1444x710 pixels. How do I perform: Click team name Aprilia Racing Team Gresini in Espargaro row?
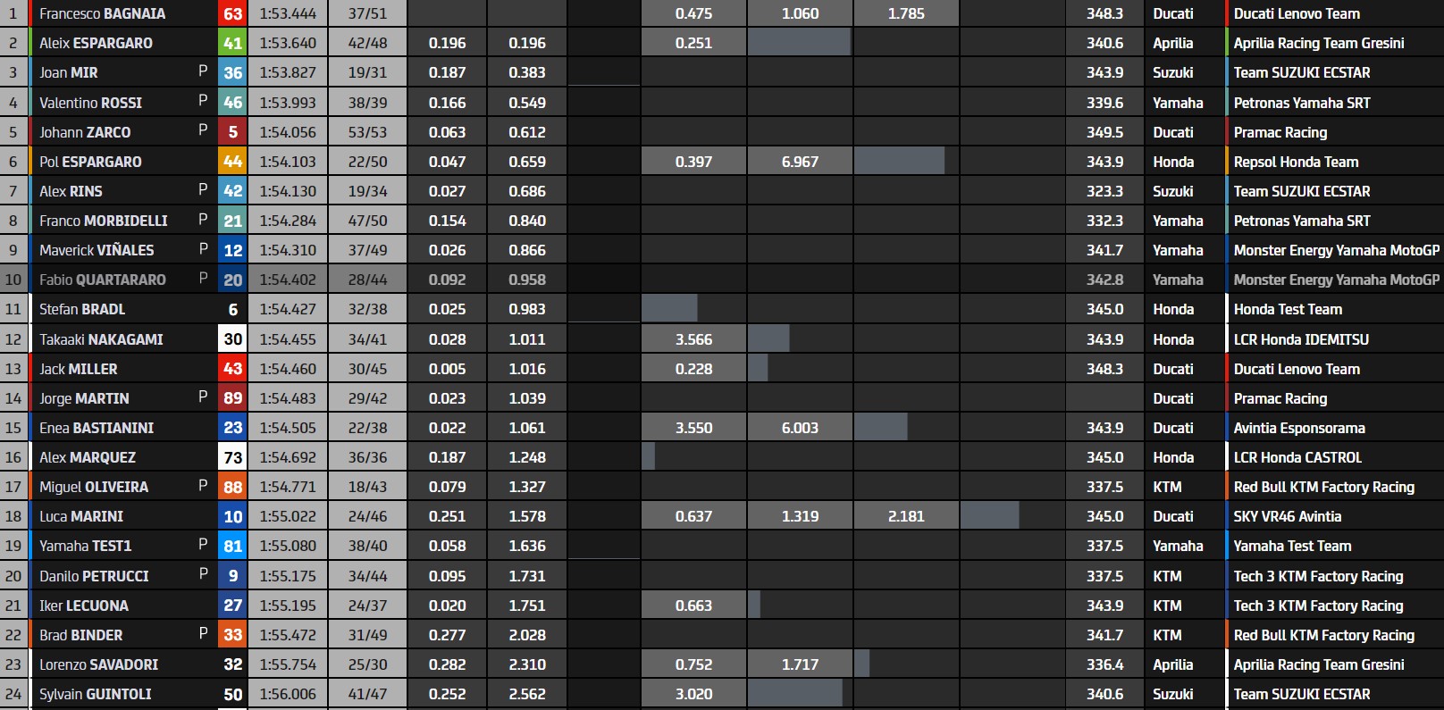[1319, 43]
